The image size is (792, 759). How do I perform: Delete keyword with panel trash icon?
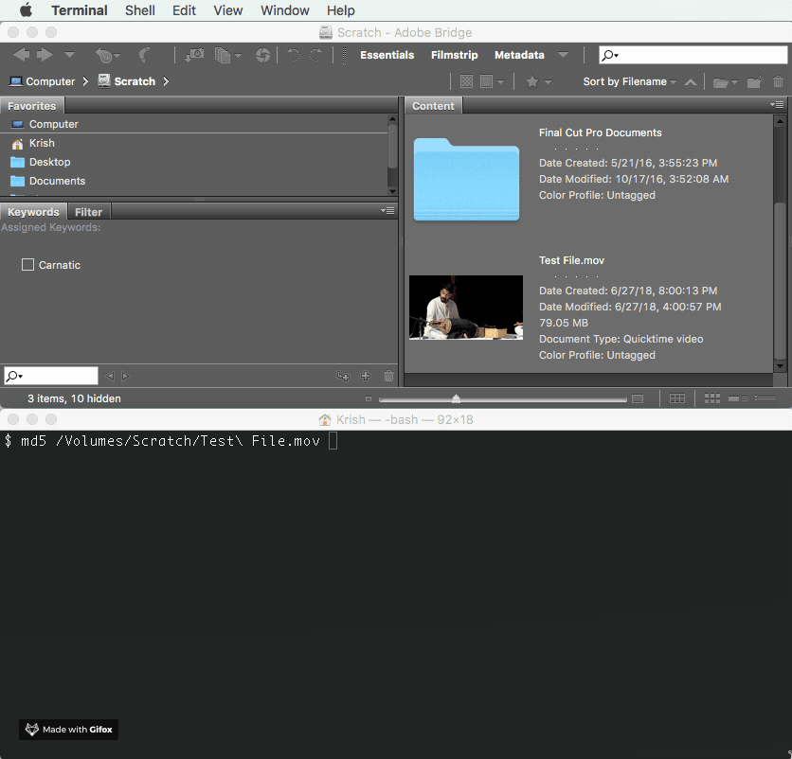[x=388, y=376]
